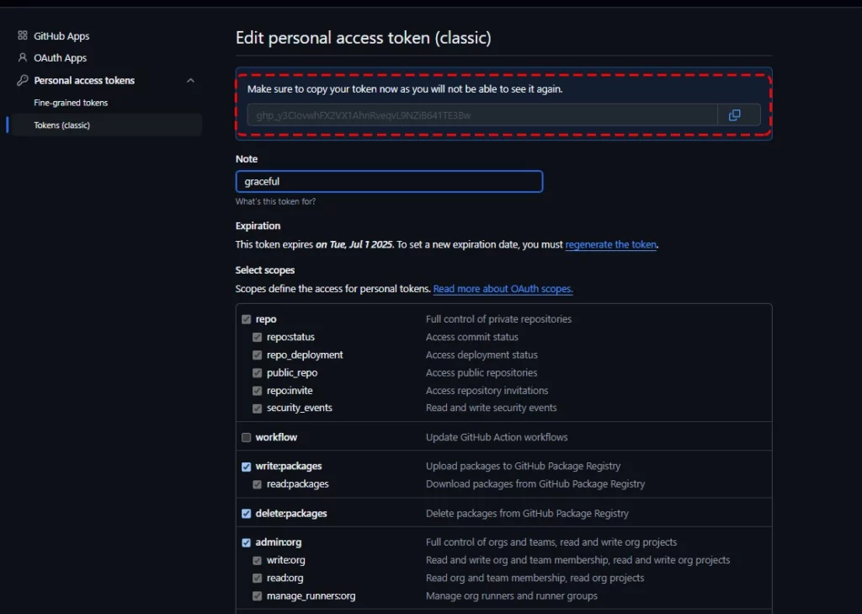Image resolution: width=862 pixels, height=614 pixels.
Task: Click the Personal access tokens key icon
Action: tap(23, 80)
